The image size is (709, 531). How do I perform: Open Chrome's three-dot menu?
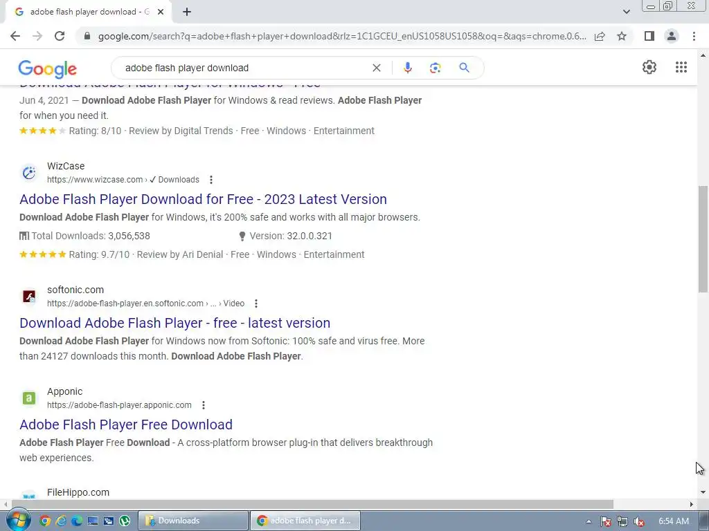(x=694, y=36)
